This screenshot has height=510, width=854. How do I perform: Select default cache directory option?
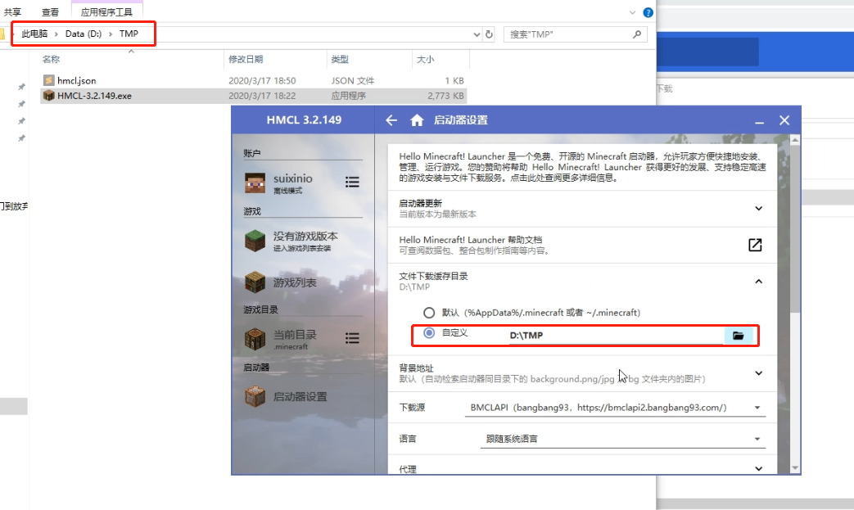[429, 313]
